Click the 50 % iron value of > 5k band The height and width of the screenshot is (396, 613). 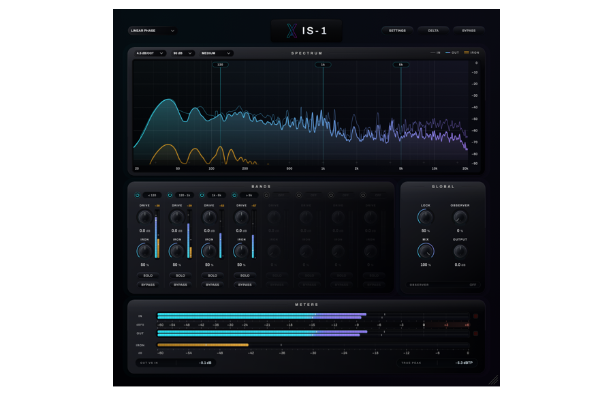tap(241, 265)
